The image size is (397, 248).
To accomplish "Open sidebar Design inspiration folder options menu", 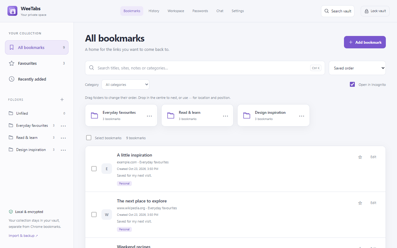I will pos(63,150).
